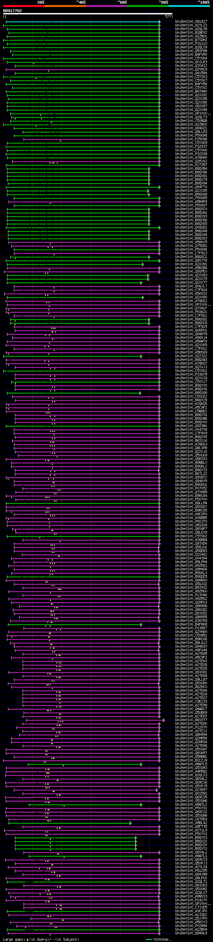213x942 pixels.
Task: Click label UniRef100_B8QXB4
Action: coord(191,168)
